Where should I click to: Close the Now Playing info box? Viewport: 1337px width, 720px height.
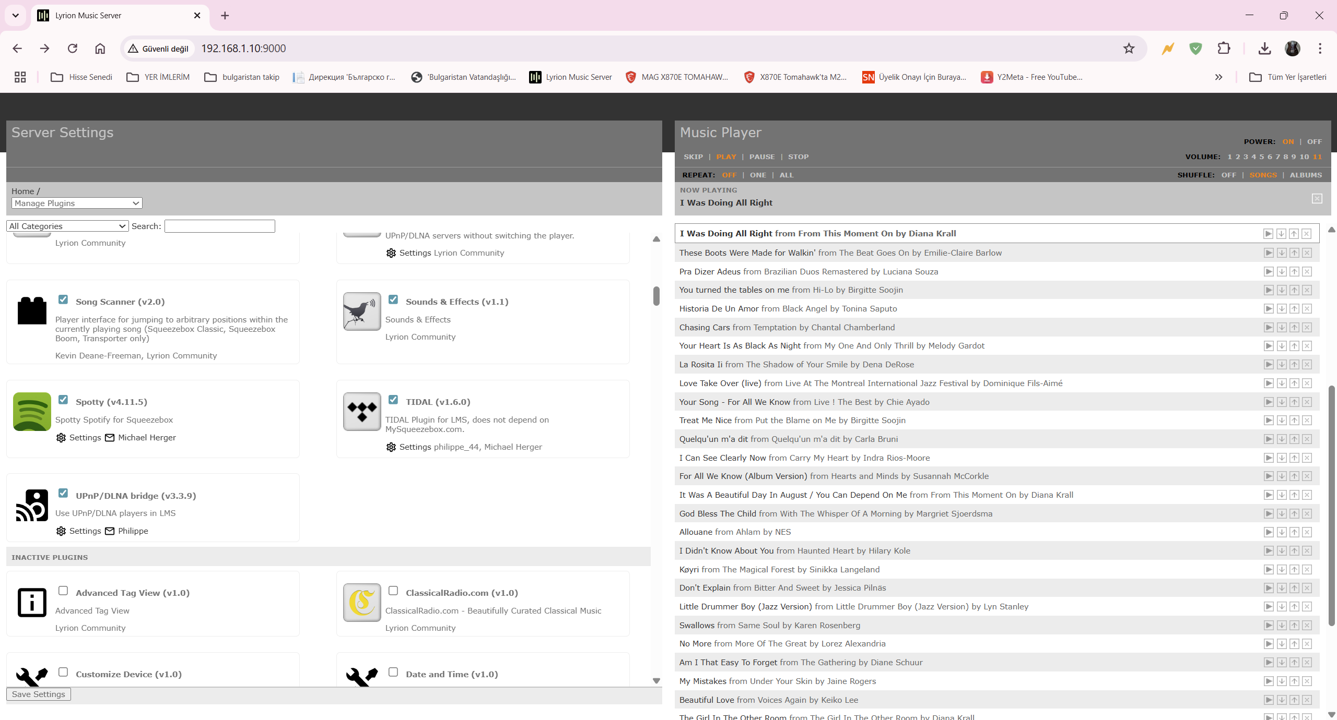pos(1317,198)
